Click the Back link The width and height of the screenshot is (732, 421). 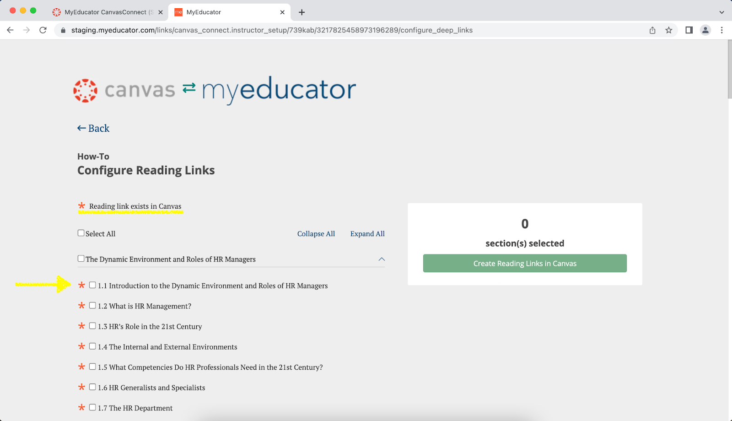pos(93,129)
